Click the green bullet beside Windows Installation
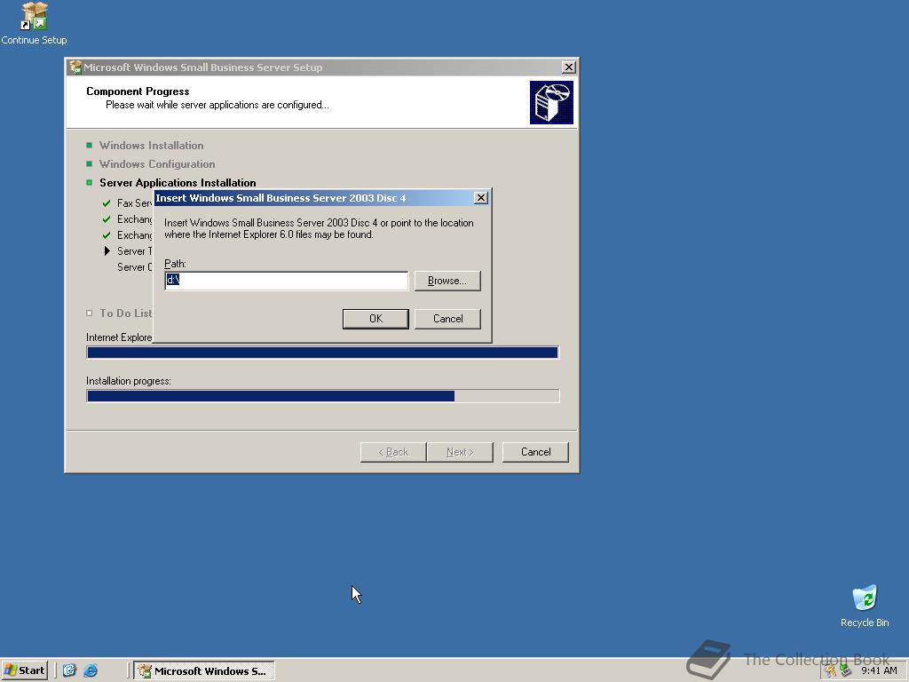909x682 pixels. click(90, 145)
